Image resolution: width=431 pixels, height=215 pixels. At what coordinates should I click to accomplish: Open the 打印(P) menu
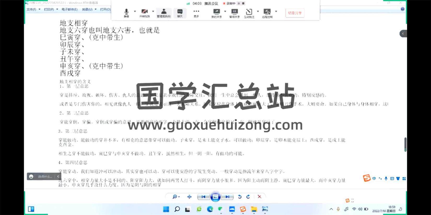(x=49, y=9)
